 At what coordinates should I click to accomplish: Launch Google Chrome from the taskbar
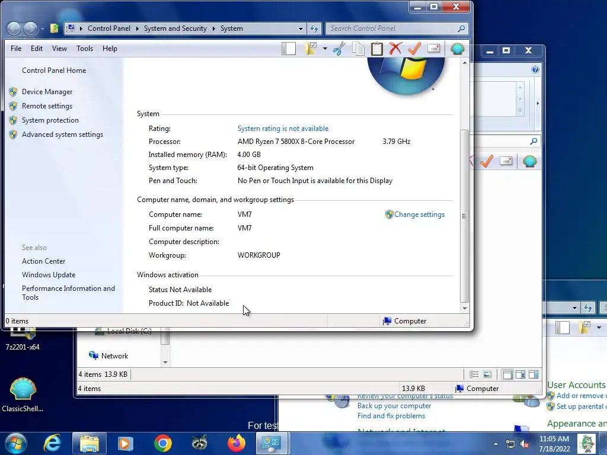coord(163,443)
